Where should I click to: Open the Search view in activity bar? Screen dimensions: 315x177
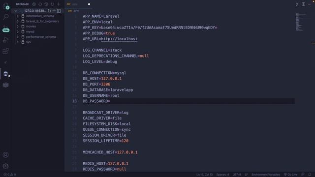[x=6, y=17]
